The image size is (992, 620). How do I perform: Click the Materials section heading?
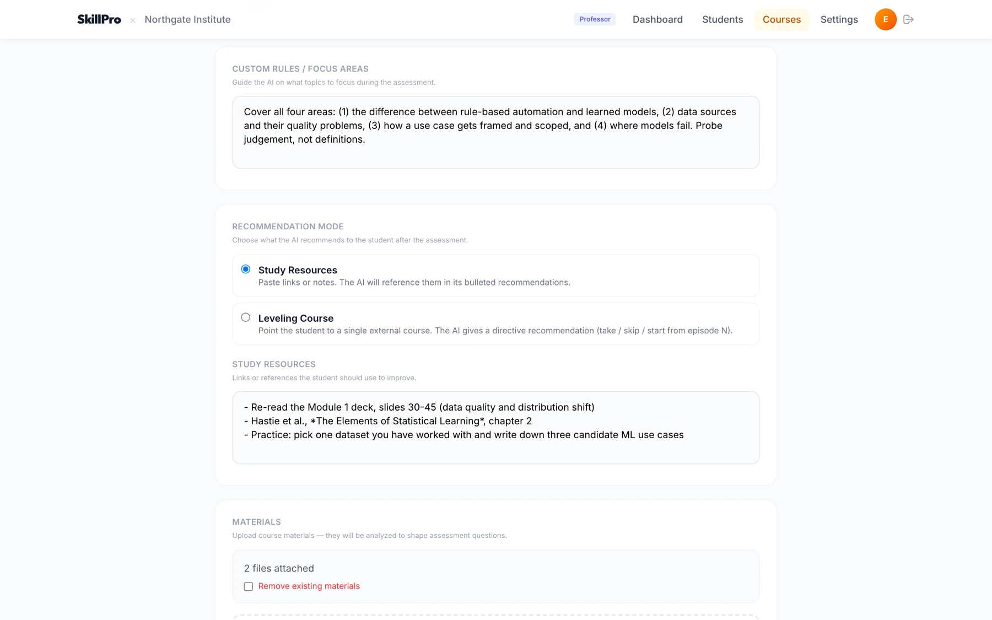click(256, 522)
